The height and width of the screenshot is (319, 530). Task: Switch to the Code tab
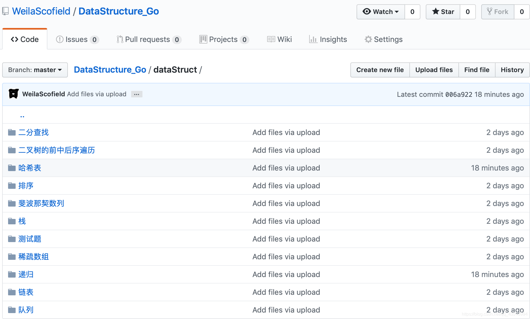coord(25,39)
